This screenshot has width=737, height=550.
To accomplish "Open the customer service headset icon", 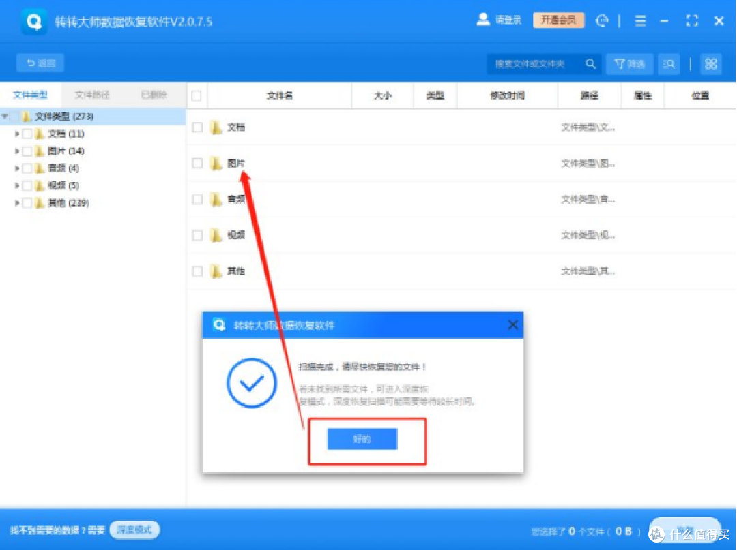I will click(x=602, y=20).
